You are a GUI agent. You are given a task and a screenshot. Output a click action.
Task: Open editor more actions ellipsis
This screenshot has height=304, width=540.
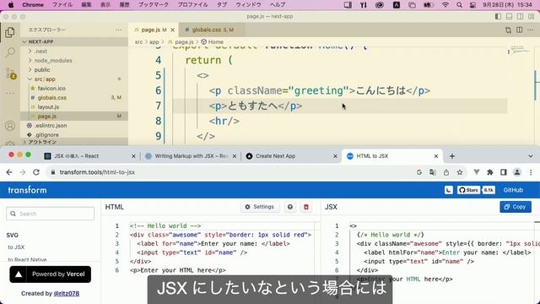click(531, 30)
